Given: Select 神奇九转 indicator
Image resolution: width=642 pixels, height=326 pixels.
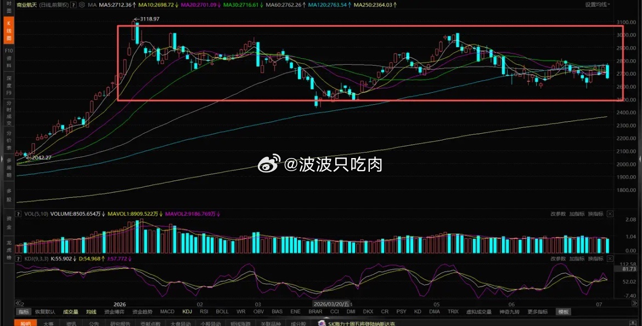Looking at the screenshot, I should coord(509,312).
